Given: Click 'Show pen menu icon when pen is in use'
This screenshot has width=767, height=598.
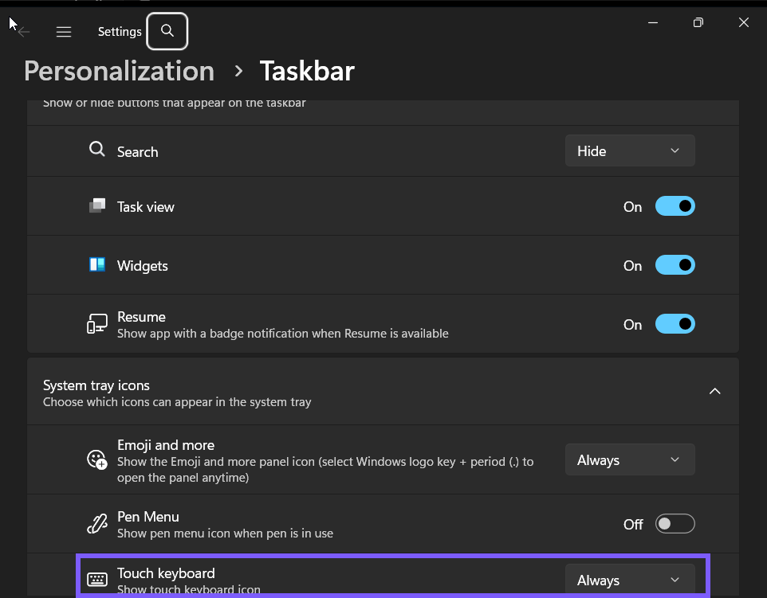Looking at the screenshot, I should (225, 533).
